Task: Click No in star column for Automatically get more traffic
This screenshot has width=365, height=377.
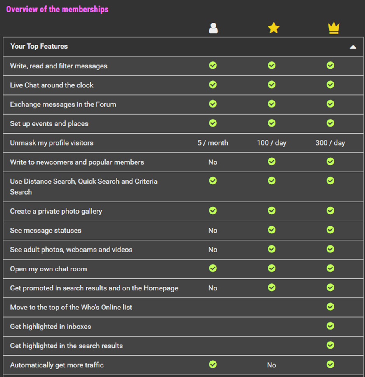Action: (271, 365)
